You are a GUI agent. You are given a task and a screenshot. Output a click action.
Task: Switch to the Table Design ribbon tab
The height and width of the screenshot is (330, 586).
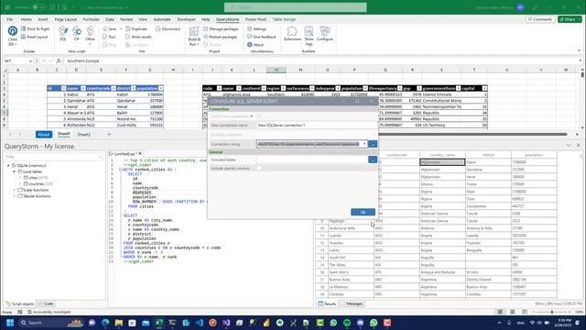[284, 19]
